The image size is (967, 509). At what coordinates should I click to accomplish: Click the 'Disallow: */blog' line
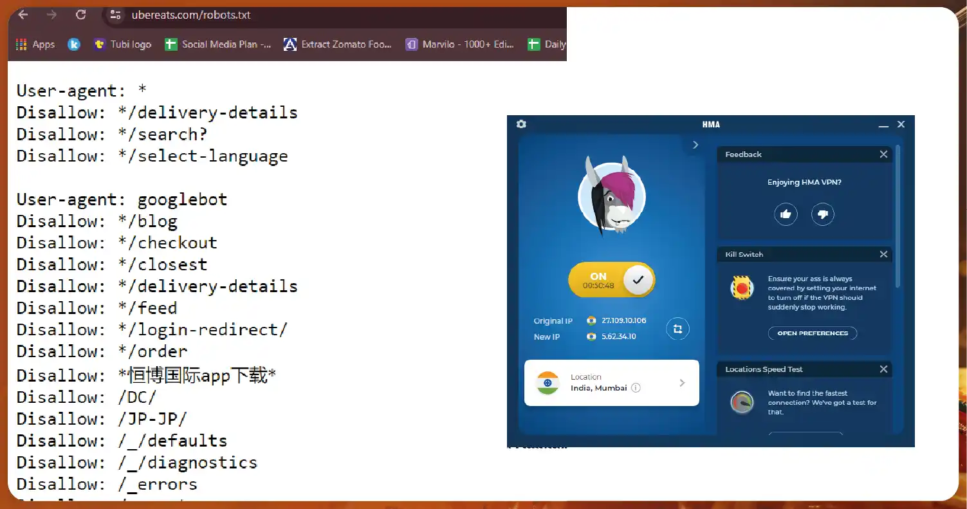pyautogui.click(x=97, y=221)
